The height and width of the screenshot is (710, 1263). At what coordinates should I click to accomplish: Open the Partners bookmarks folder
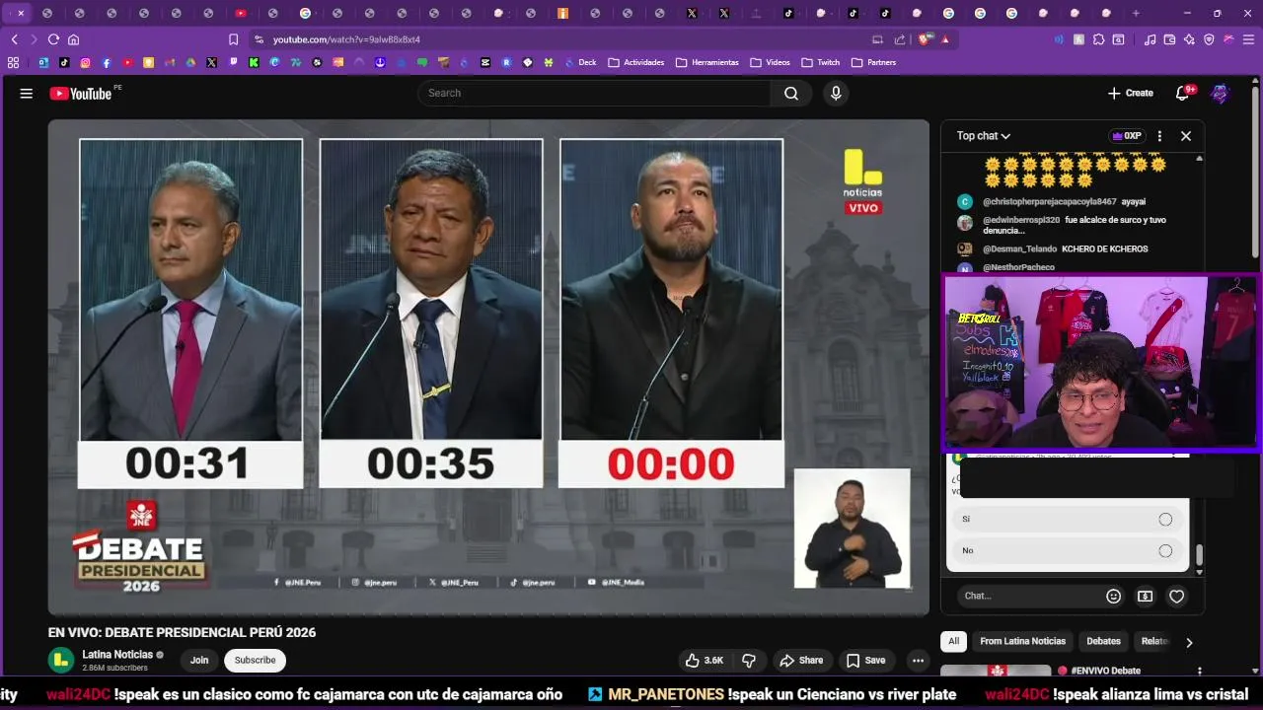[873, 62]
